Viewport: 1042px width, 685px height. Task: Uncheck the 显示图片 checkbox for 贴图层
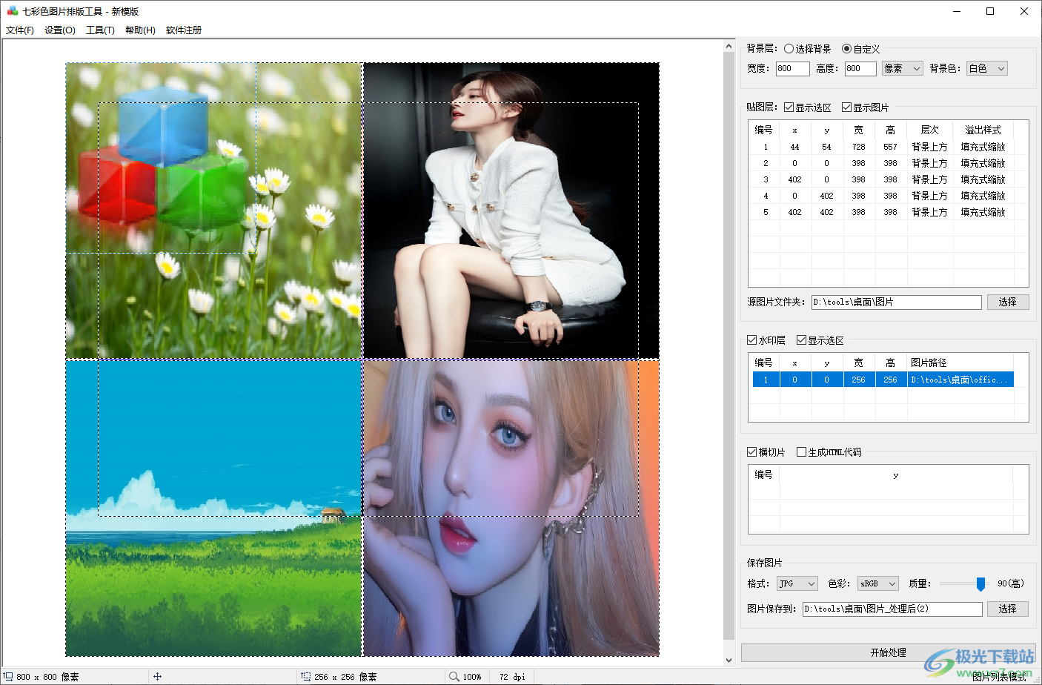point(847,107)
